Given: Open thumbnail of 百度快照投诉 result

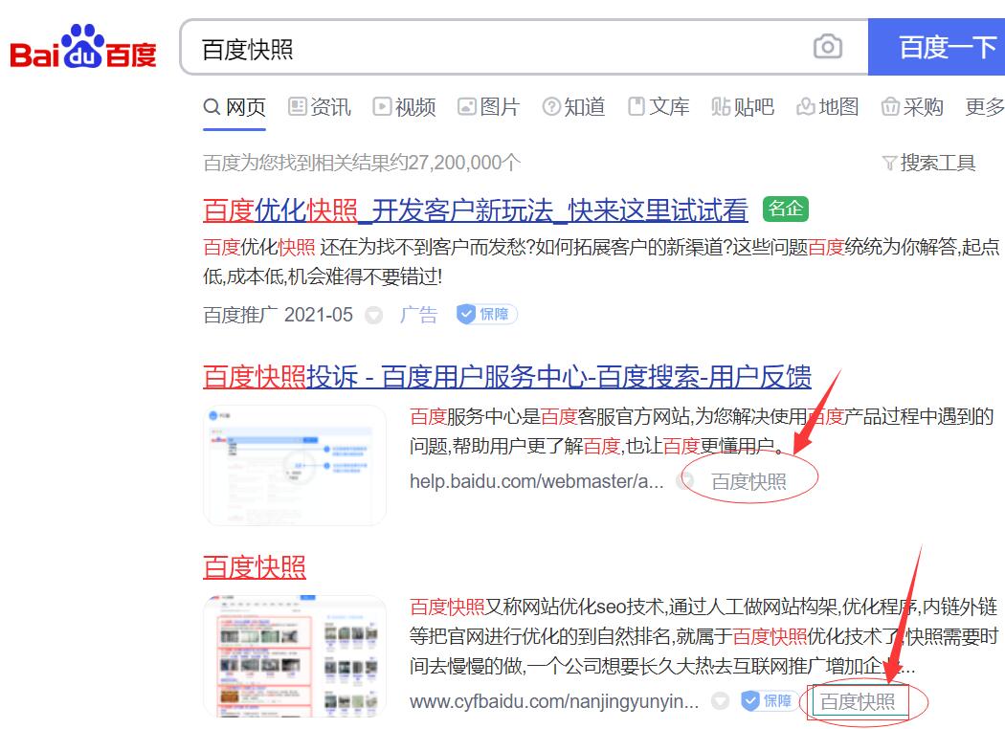Looking at the screenshot, I should coord(295,465).
